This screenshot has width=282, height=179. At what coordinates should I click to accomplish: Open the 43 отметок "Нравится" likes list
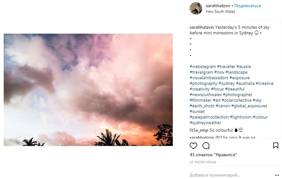tap(213, 155)
